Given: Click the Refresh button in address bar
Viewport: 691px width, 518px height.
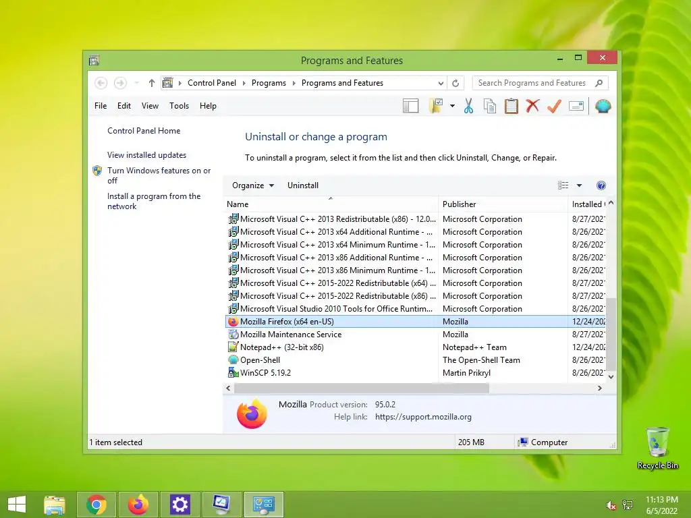Looking at the screenshot, I should tap(455, 83).
